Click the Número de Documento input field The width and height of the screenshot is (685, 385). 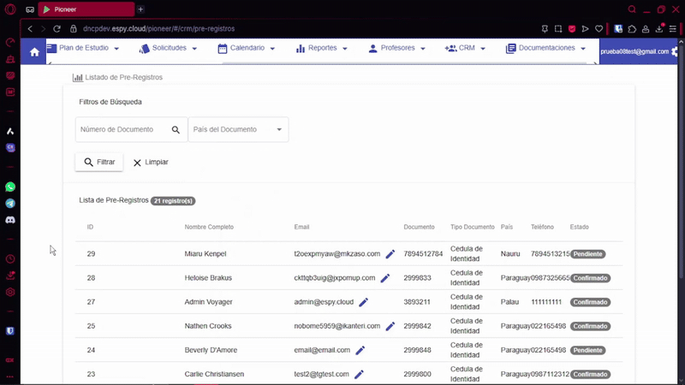(x=122, y=130)
